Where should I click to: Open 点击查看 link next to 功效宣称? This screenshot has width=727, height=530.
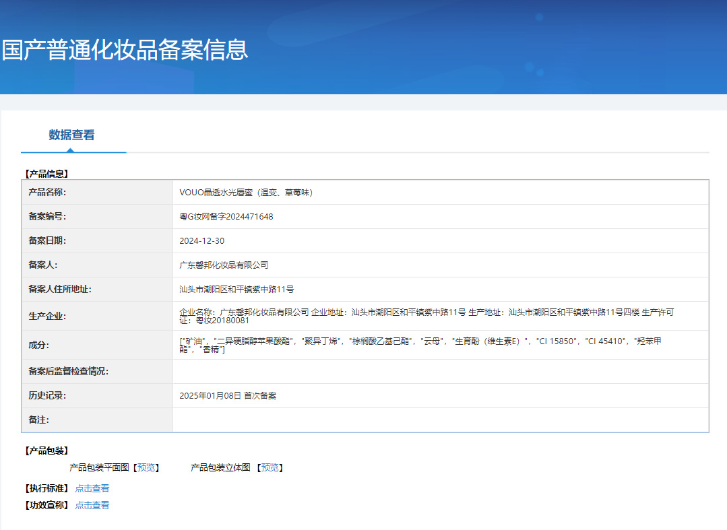coord(92,505)
